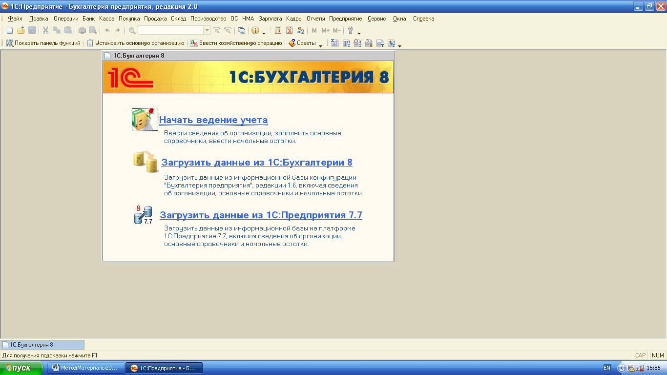Click the wrench settings icon
The image size is (667, 375).
(x=351, y=30)
